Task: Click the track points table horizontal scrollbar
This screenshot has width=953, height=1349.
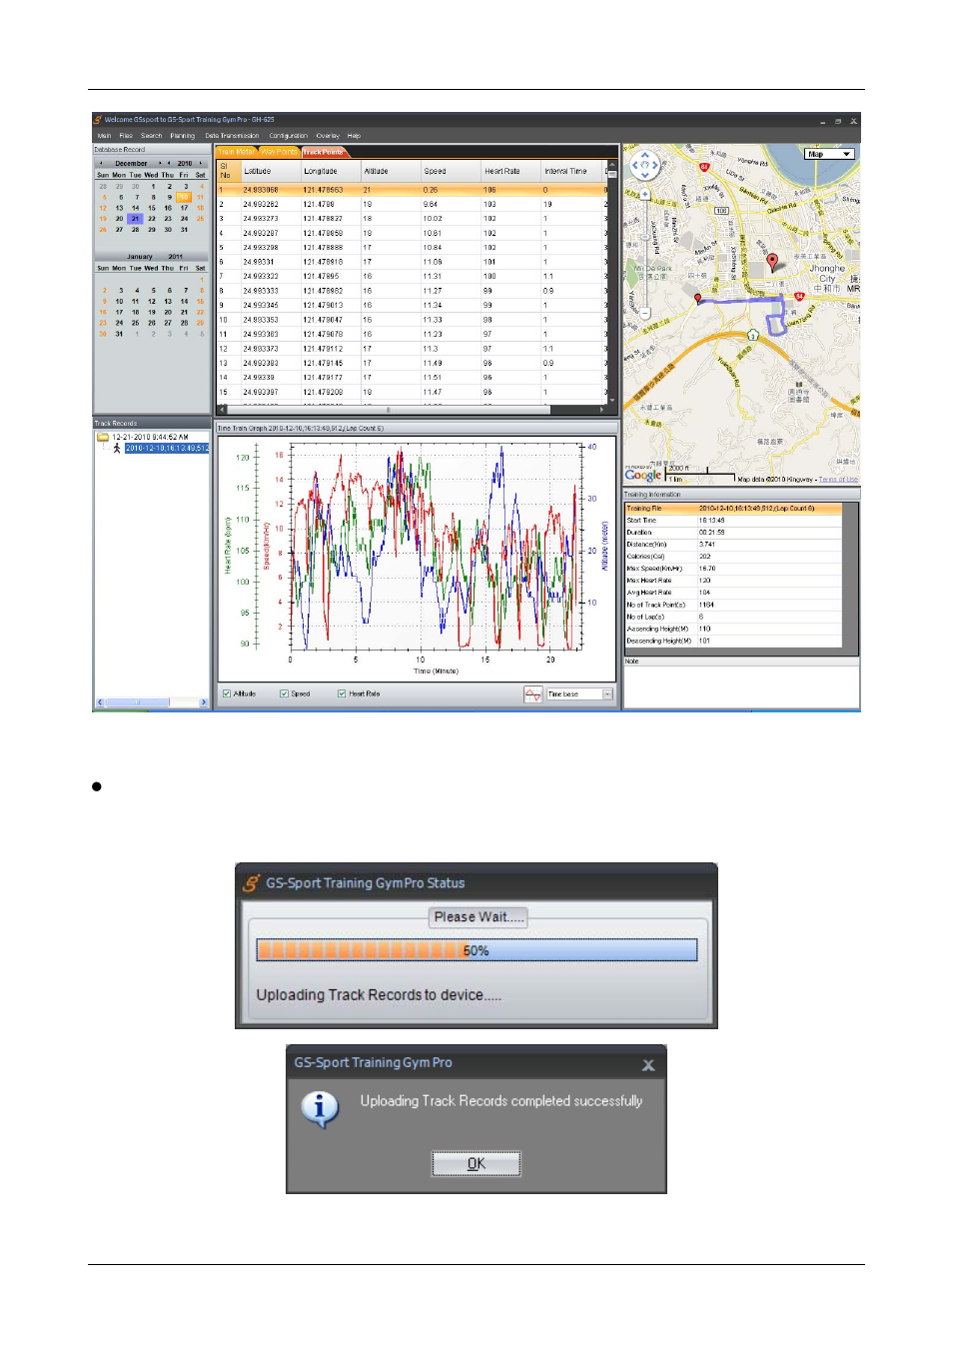Action: coord(412,410)
